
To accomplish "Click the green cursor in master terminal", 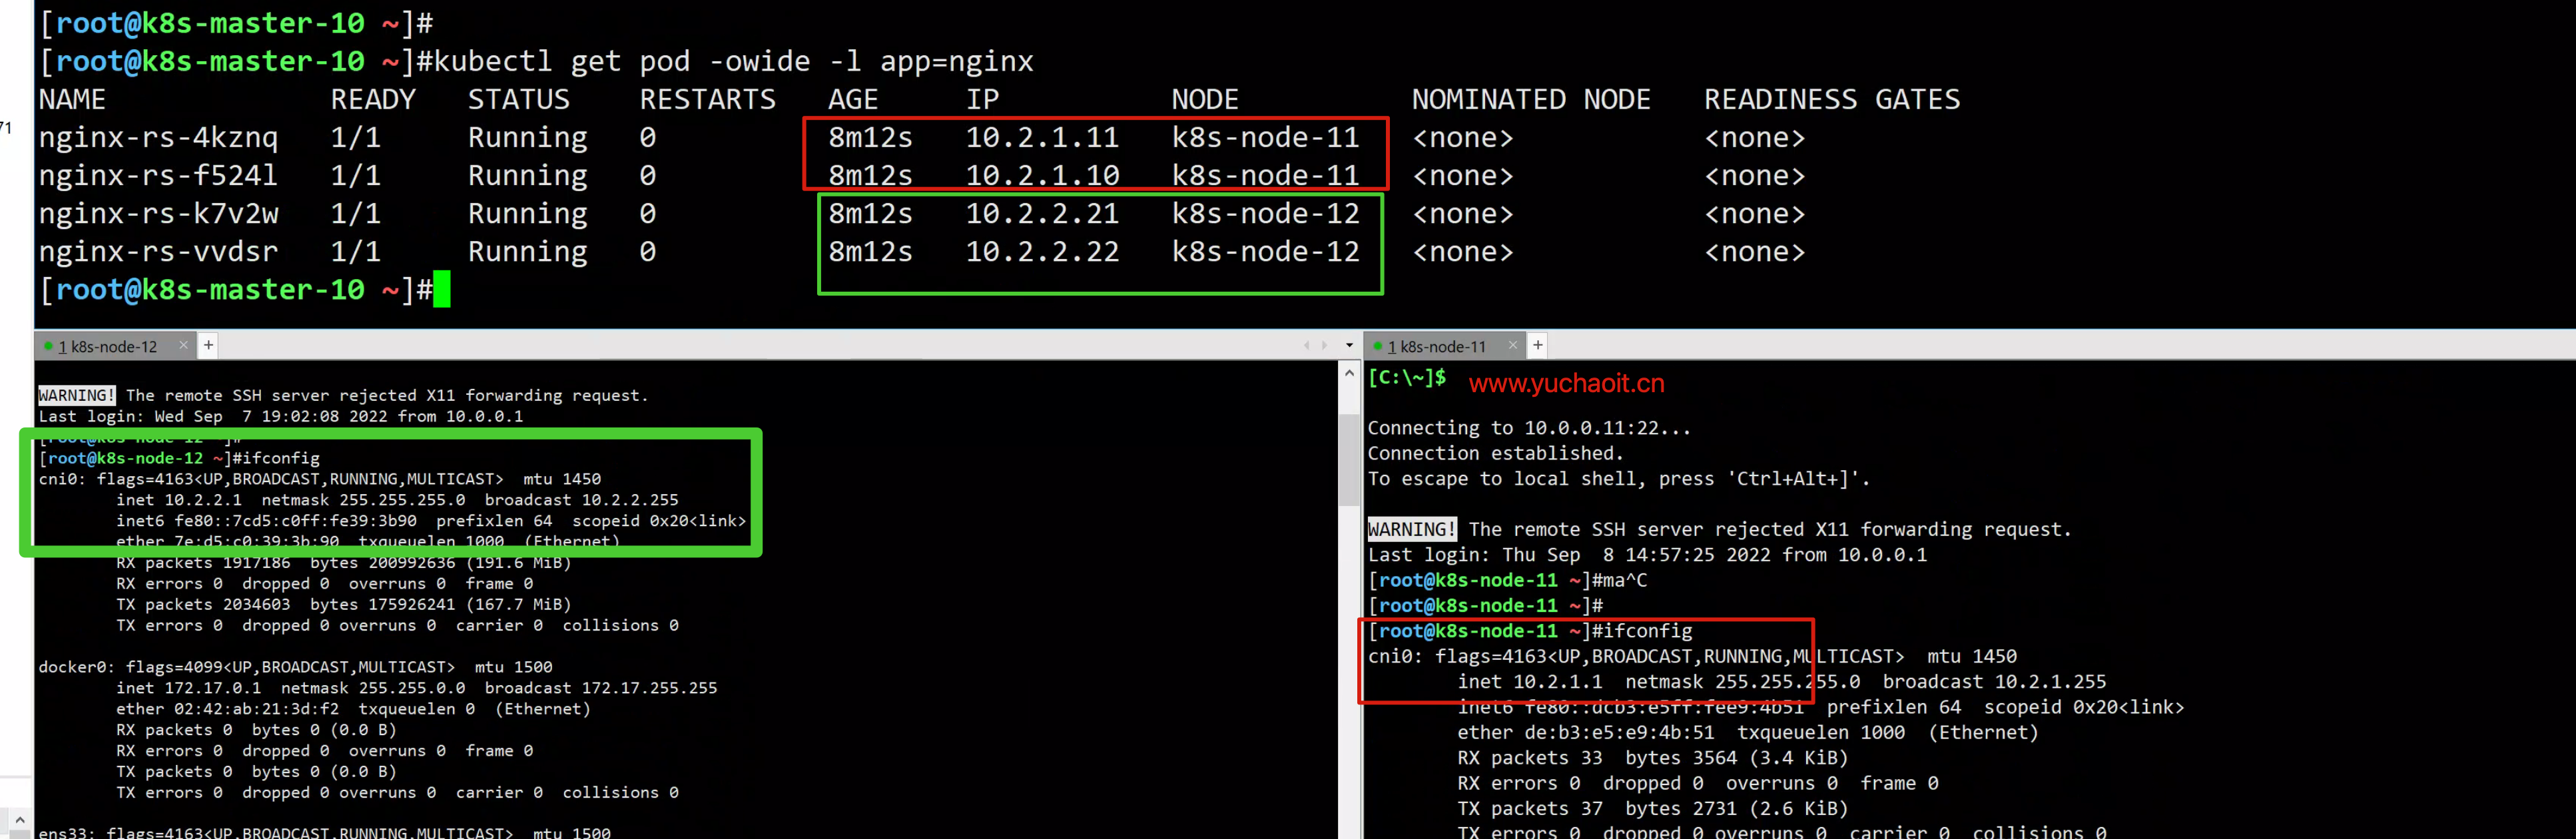I will tap(442, 289).
